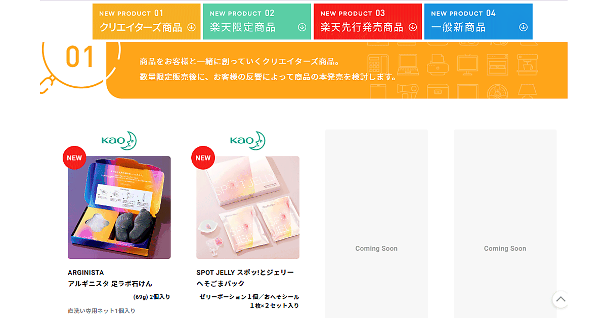Screen dimensions: 607x318
Task: Click the scroll-to-top chevron button
Action: [560, 299]
